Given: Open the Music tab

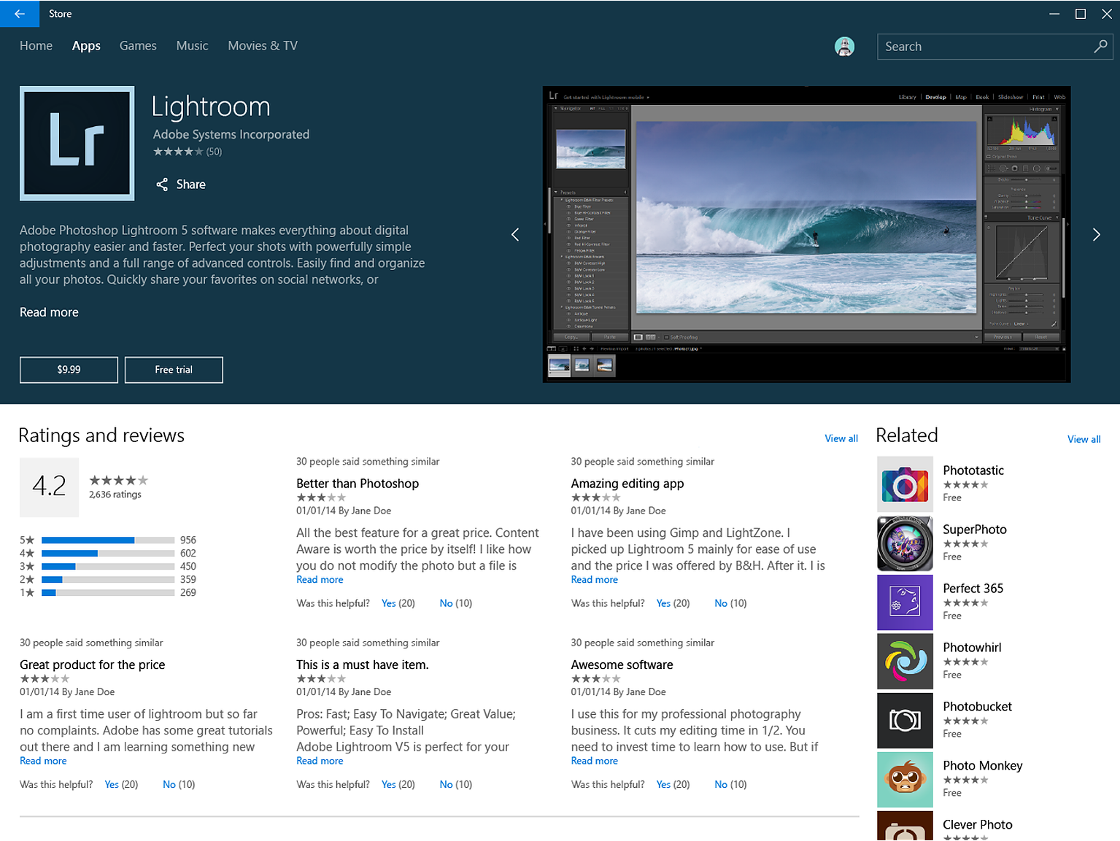Looking at the screenshot, I should tap(192, 46).
